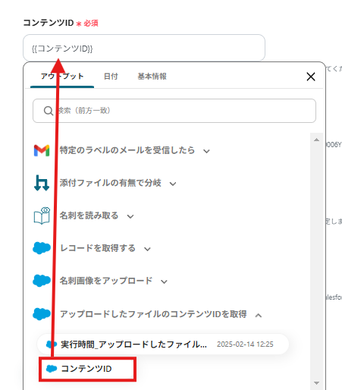This screenshot has width=342, height=390.
Task: Select the コンテンツID output item
Action: coord(87,369)
